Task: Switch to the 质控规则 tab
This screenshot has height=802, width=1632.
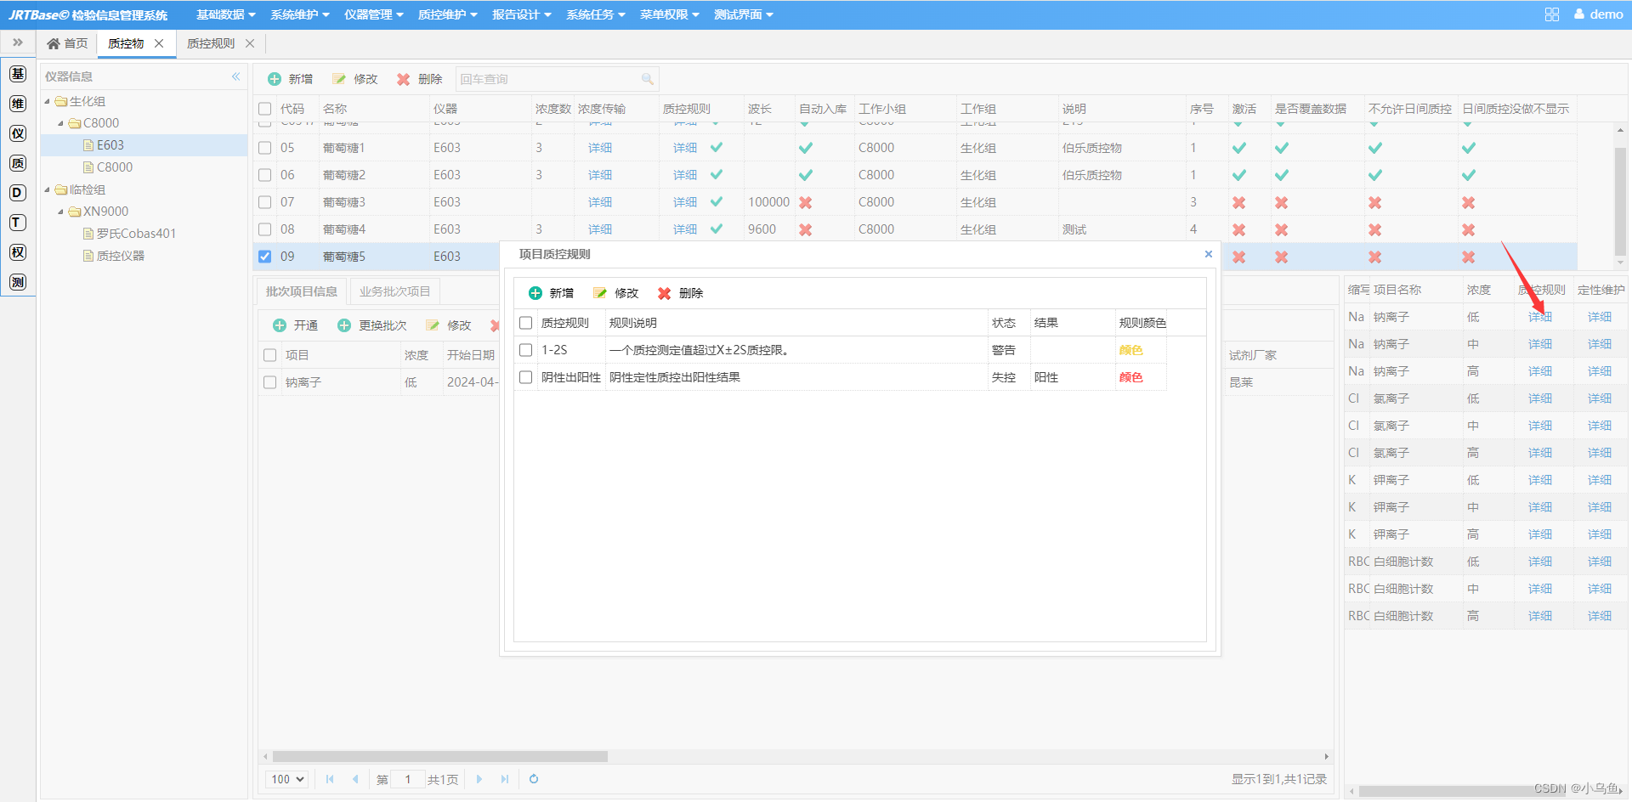Action: (x=211, y=43)
